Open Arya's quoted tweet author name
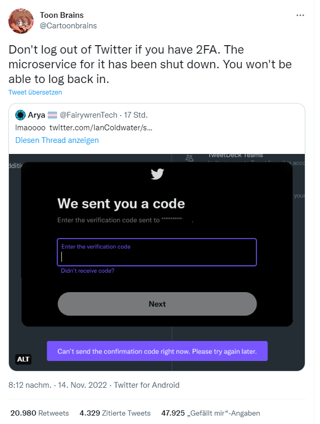This screenshot has width=320, height=424. 36,115
